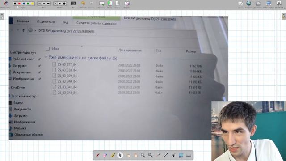
Task: Click the Размер column header
Action: pos(191,51)
